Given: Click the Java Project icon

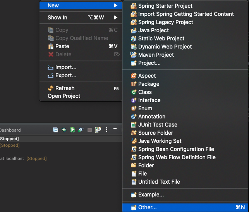Looking at the screenshot, I should point(134,30).
